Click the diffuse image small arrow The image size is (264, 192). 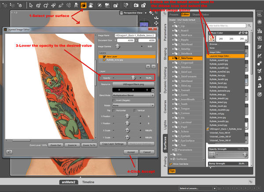tap(213, 40)
